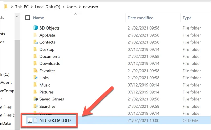Select the Pictures folder name
The image size is (211, 130).
click(x=46, y=92)
